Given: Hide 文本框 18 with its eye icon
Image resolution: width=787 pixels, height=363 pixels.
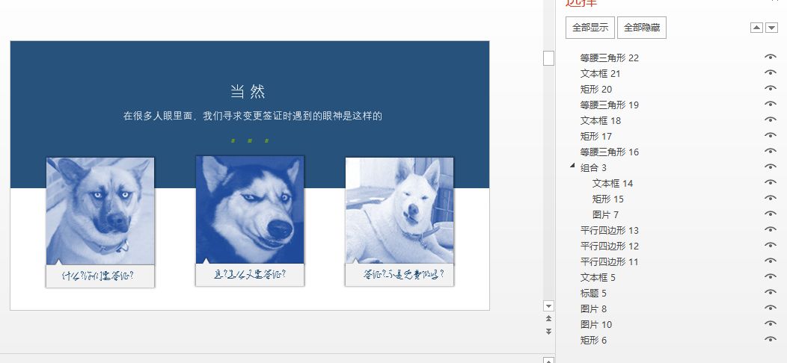Looking at the screenshot, I should 770,120.
